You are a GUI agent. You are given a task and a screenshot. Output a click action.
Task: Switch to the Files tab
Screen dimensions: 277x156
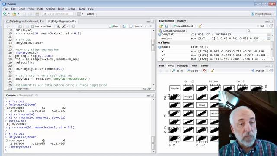(x=161, y=65)
